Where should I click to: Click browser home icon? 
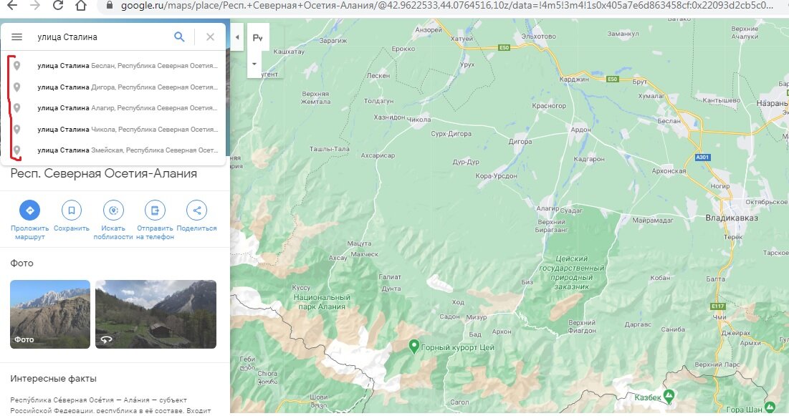(x=80, y=6)
